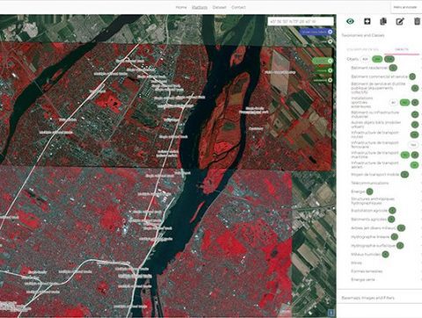Toggle dark green pill on Objets row
The width and height of the screenshot is (422, 318).
(x=389, y=59)
